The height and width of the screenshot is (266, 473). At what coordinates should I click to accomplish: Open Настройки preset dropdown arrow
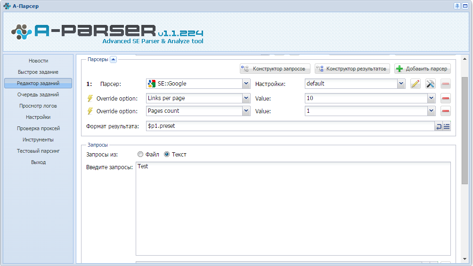pyautogui.click(x=401, y=84)
